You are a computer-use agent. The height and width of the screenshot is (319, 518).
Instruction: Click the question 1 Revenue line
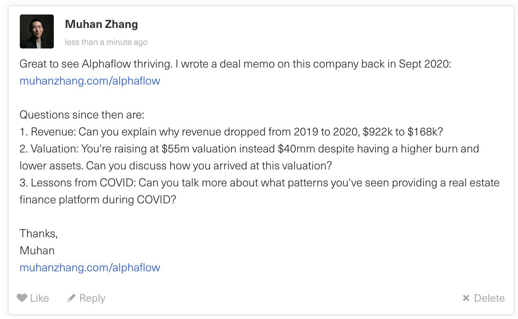coord(231,132)
